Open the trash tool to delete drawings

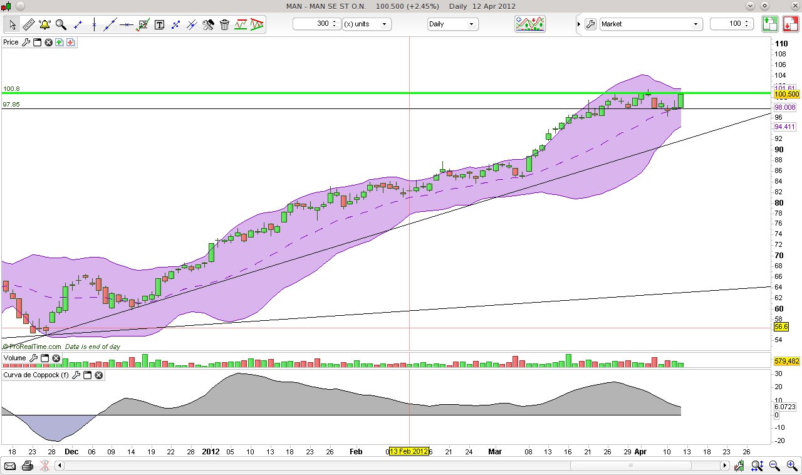224,24
